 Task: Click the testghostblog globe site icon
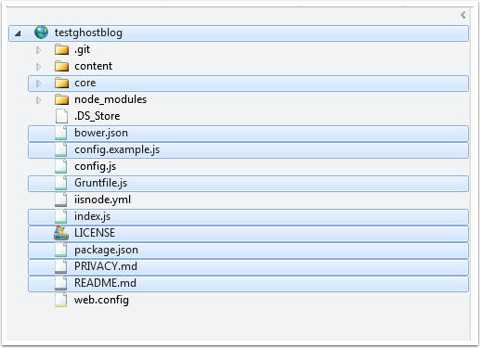pos(41,32)
